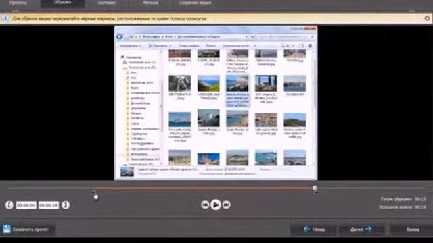This screenshot has height=243, width=433.
Task: Go back with the Назад button
Action: [x=314, y=230]
